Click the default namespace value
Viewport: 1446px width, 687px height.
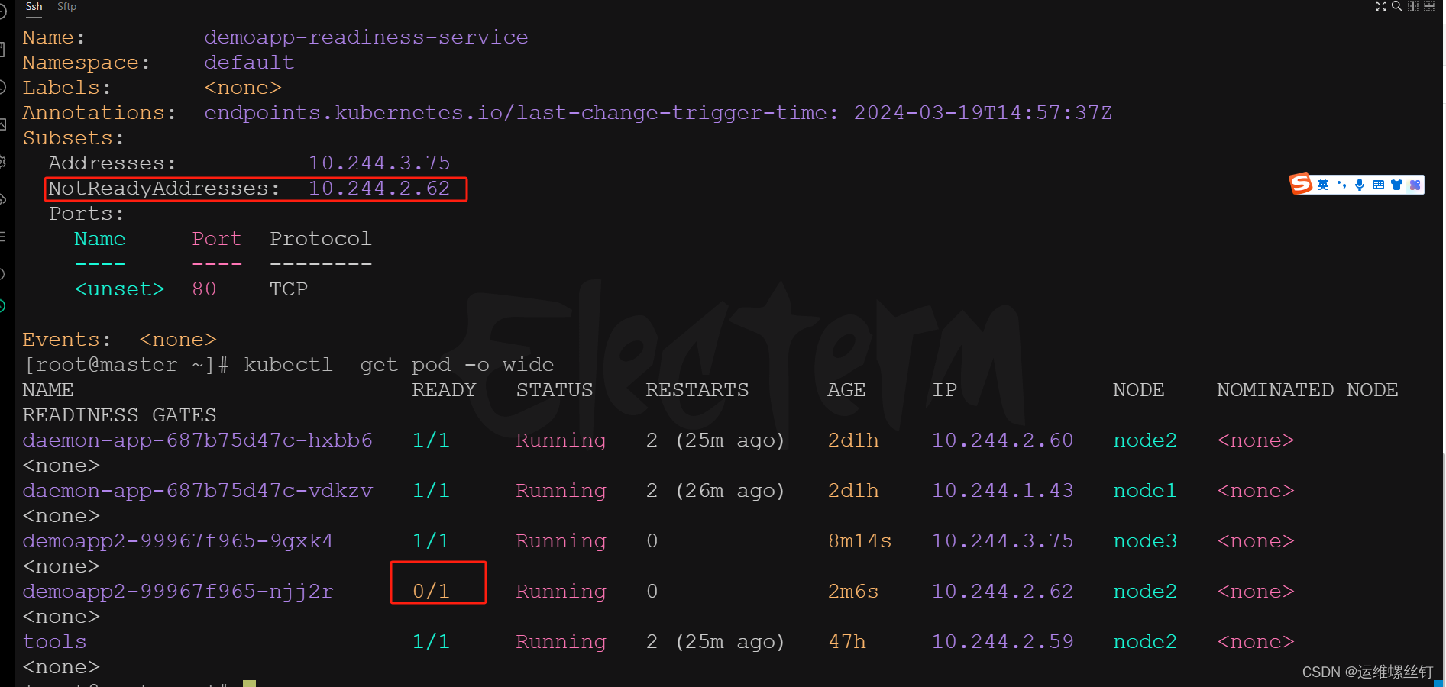tap(249, 63)
